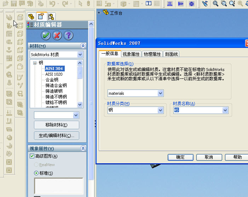Viewport: 248px width, 197px height.
Task: Click the Redo arrow in toolbar
Action: (65, 4)
